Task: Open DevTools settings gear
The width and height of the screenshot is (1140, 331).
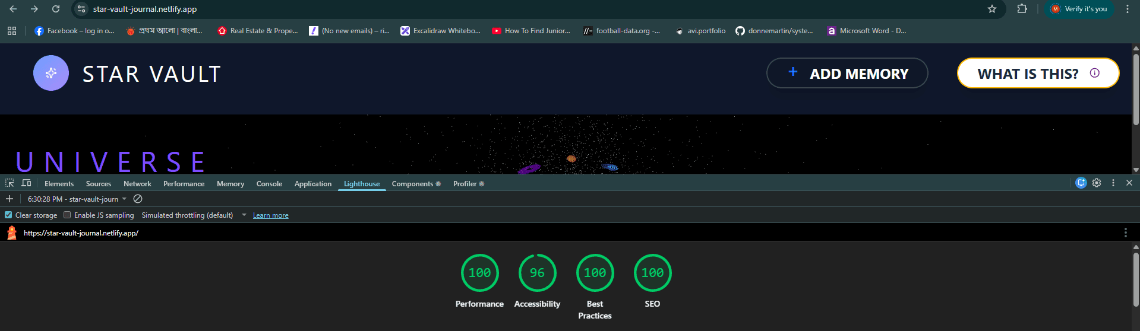Action: (x=1097, y=183)
